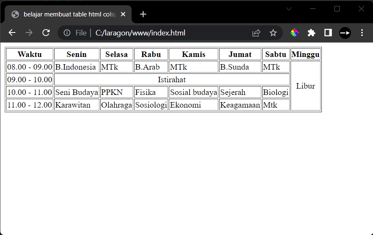Click the PPKN cell
Viewport: 373px width, 235px height.
(x=117, y=92)
